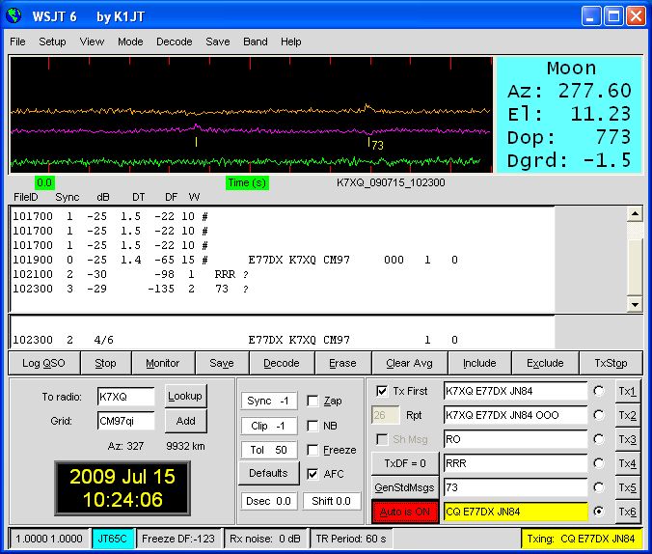Open the Mode menu
Screen dimensions: 652x554
pos(130,42)
